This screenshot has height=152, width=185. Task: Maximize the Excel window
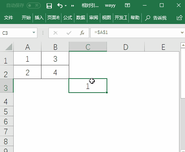(162, 5)
